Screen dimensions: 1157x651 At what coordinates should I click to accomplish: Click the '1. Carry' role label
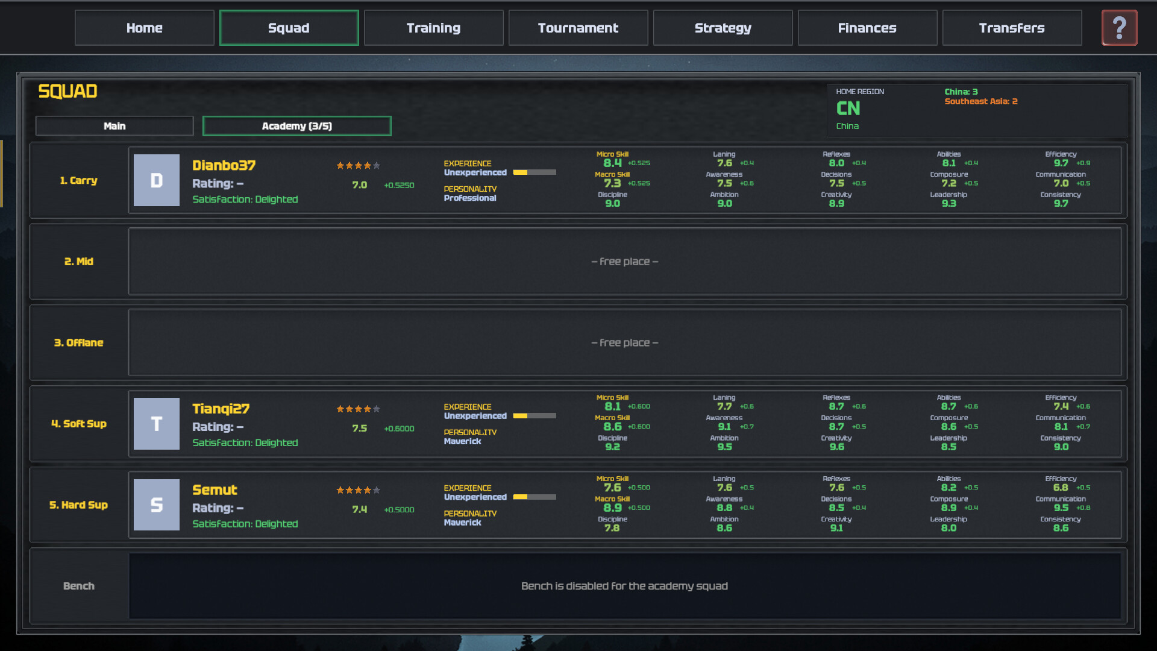79,180
